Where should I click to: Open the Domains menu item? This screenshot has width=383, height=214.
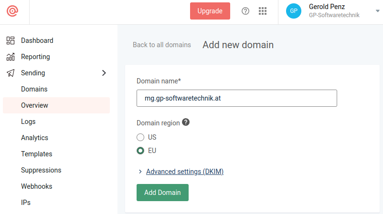pos(34,89)
